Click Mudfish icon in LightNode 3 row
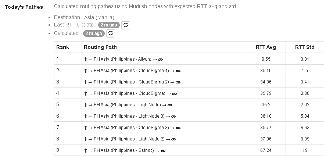The height and width of the screenshot is (157, 326). 174,116
